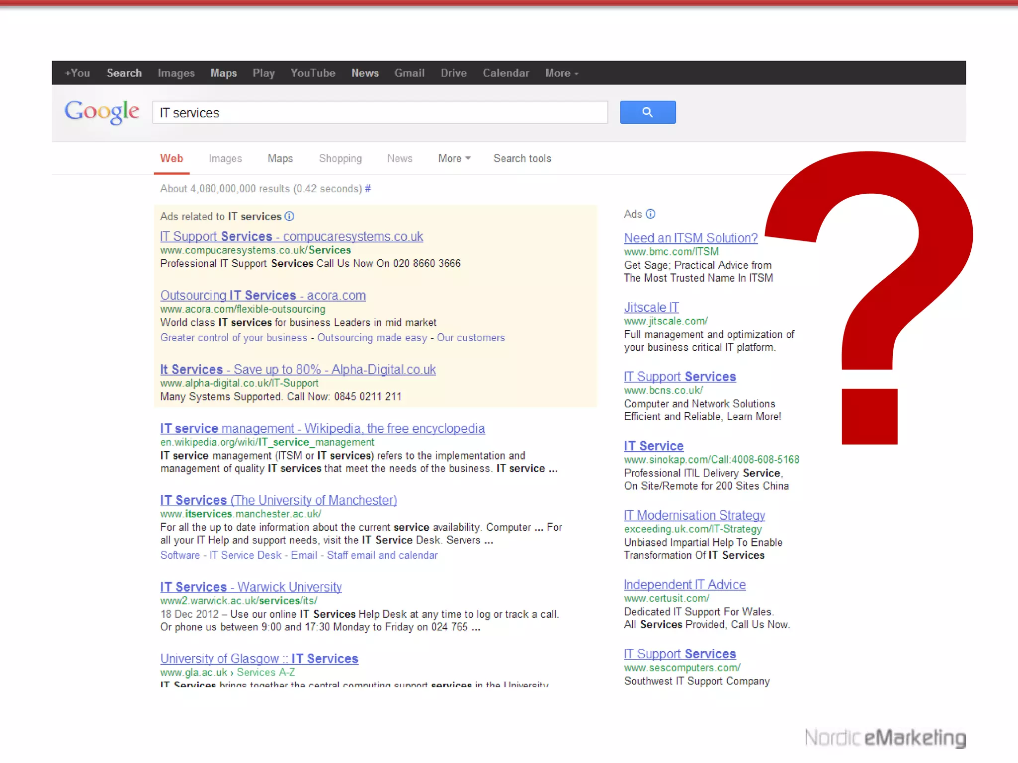
Task: Open Search tools options
Action: (x=522, y=158)
